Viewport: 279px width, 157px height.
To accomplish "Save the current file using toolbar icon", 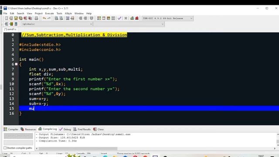I will tap(16, 18).
